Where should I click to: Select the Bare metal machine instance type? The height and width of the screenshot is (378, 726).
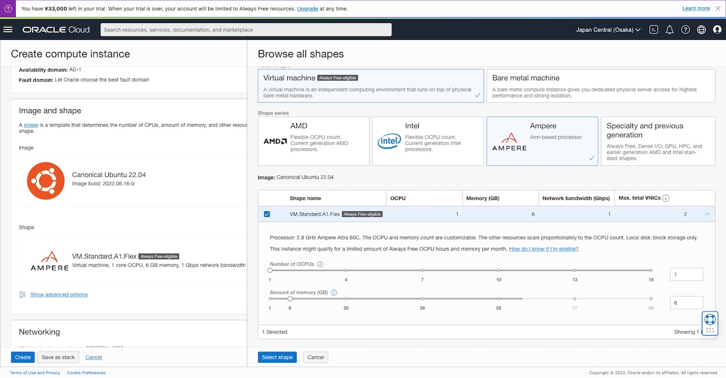600,86
